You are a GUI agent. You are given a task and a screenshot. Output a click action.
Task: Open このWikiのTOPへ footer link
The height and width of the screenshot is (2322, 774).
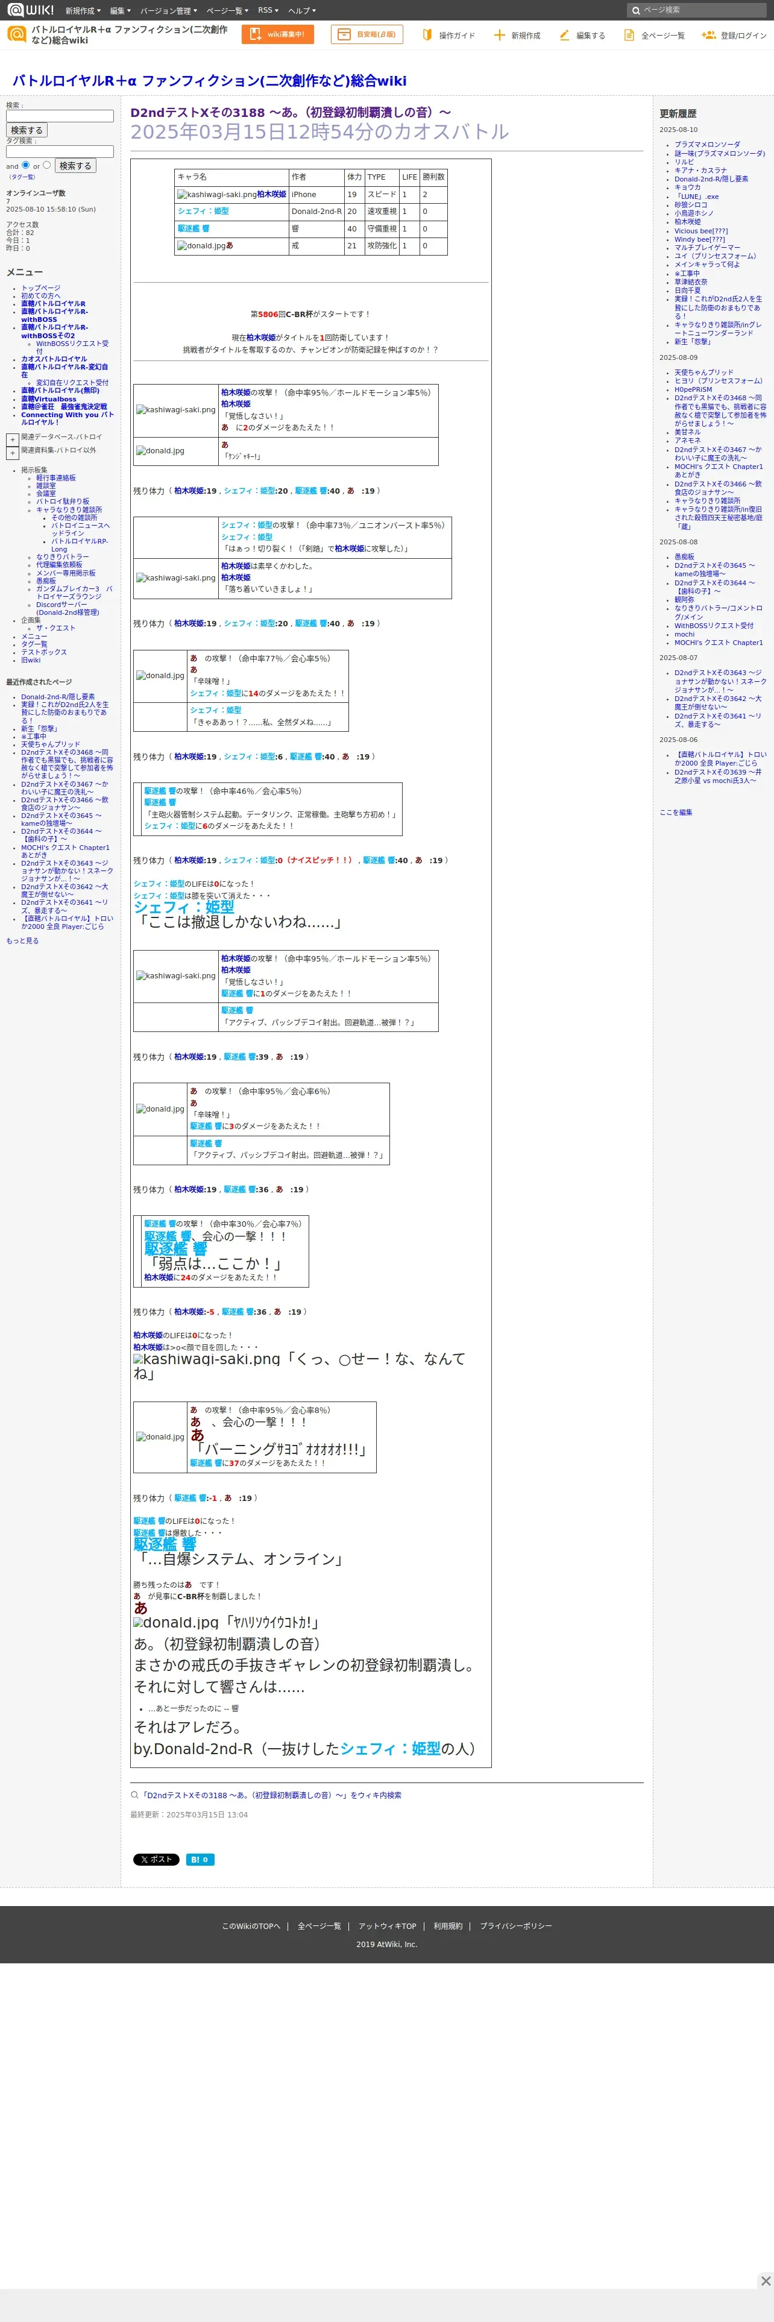tap(251, 1925)
